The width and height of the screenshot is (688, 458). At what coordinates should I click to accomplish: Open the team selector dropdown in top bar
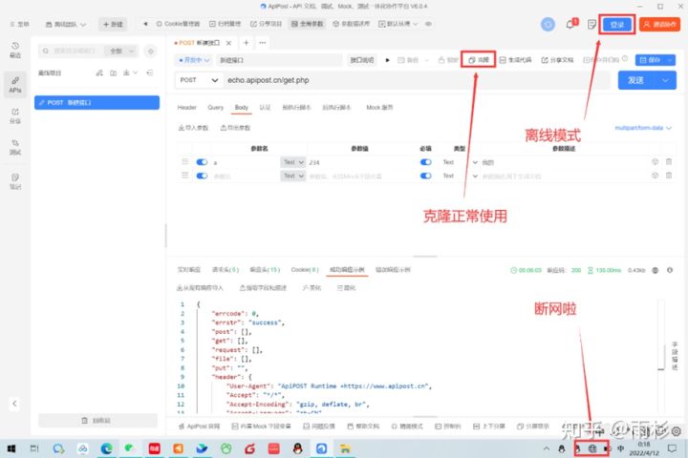(66, 24)
